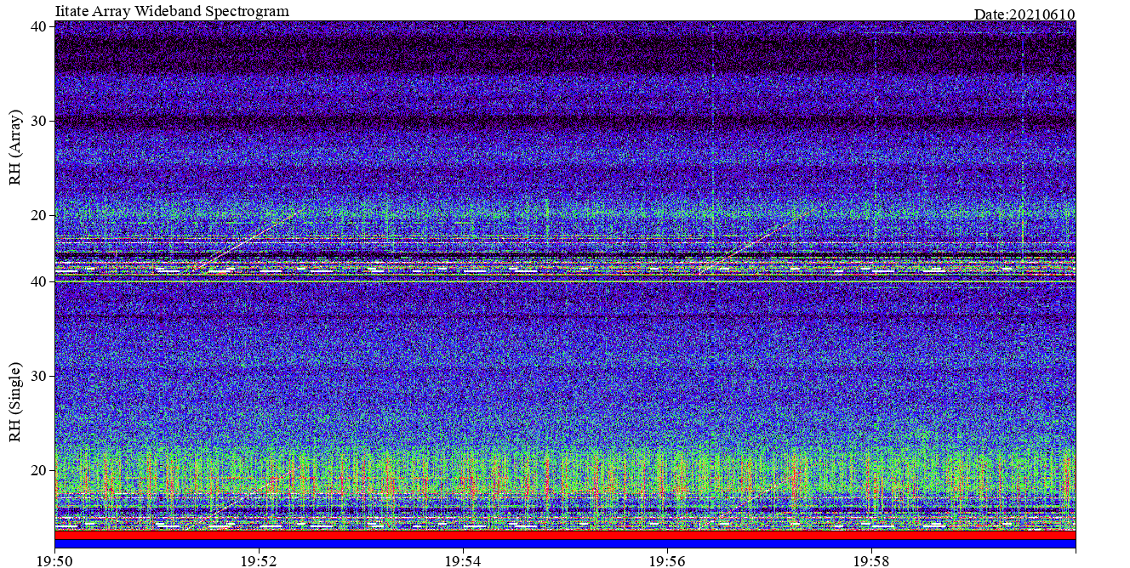Screen dimensions: 1130x568
Task: Select the 19:50 time axis label
Action: pos(55,560)
